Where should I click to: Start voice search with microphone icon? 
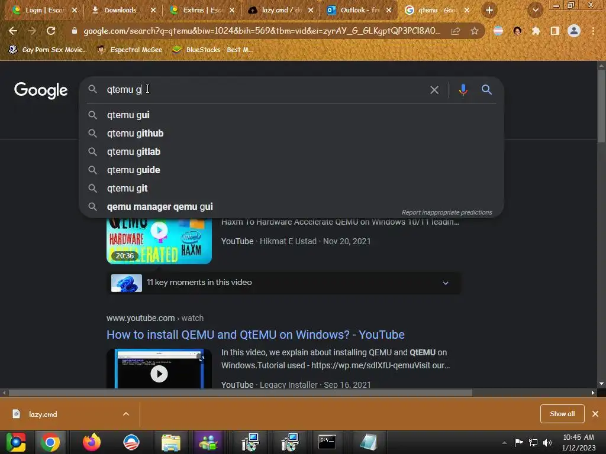pos(463,90)
